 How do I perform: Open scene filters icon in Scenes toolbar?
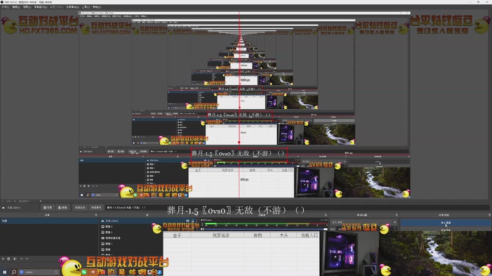tap(15, 259)
